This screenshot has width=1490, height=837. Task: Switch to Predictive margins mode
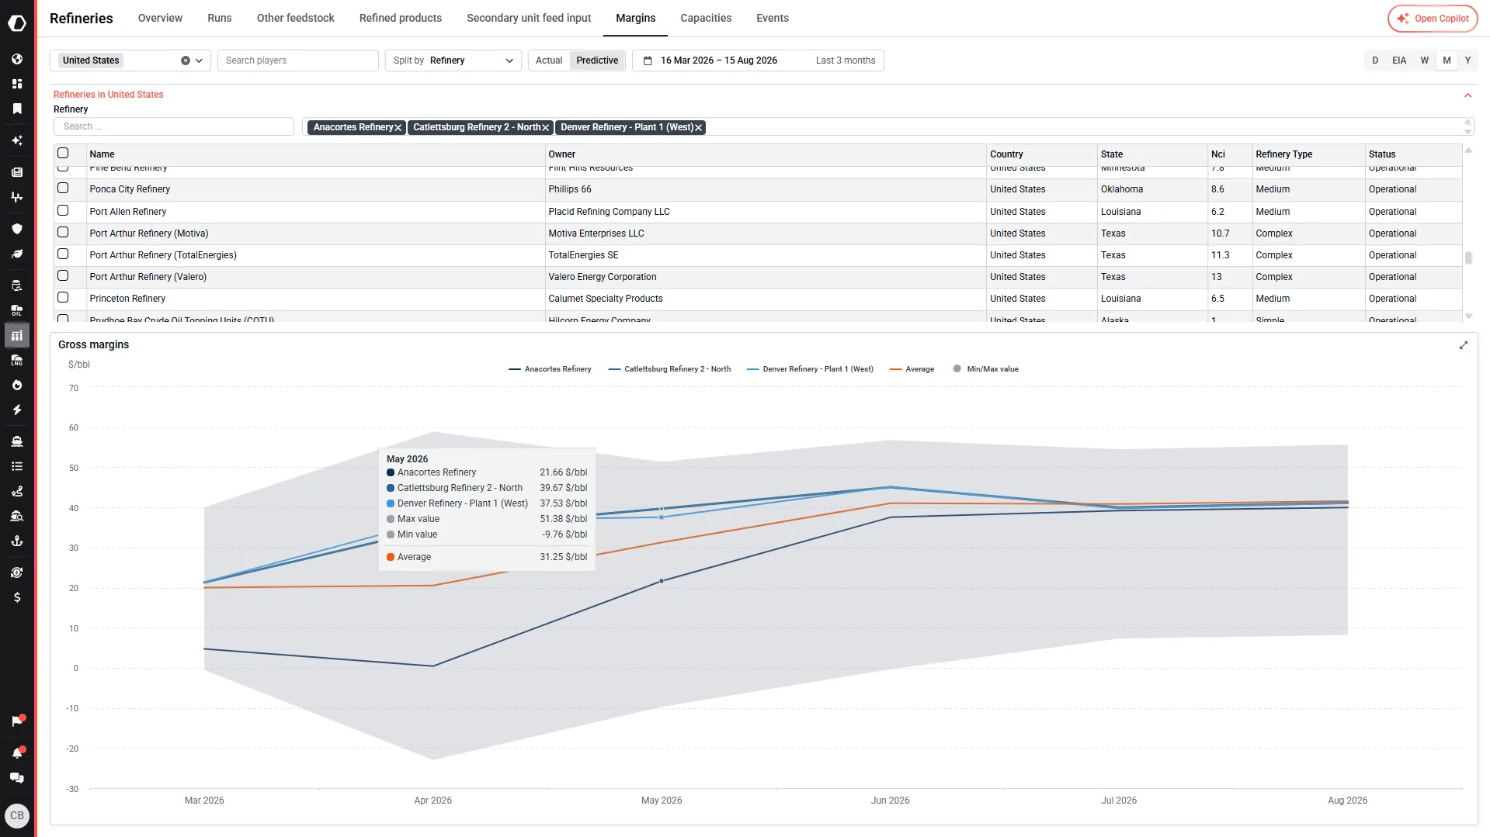click(597, 61)
